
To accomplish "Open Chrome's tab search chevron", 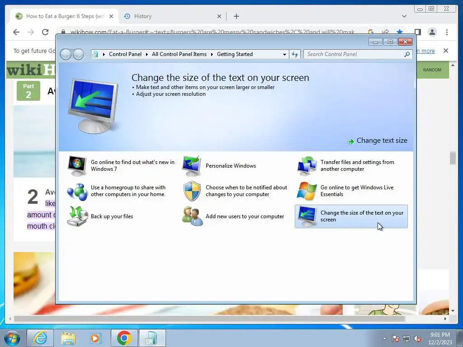I will pyautogui.click(x=404, y=16).
